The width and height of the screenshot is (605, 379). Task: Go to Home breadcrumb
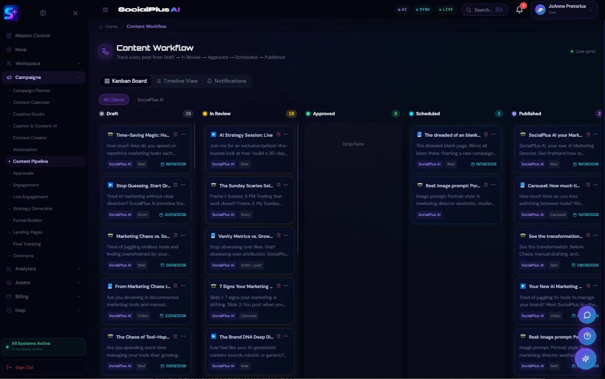[108, 26]
